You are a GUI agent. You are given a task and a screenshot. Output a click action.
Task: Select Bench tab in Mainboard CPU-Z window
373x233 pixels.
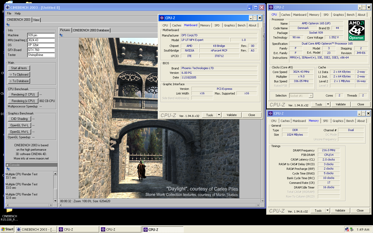click(x=242, y=25)
